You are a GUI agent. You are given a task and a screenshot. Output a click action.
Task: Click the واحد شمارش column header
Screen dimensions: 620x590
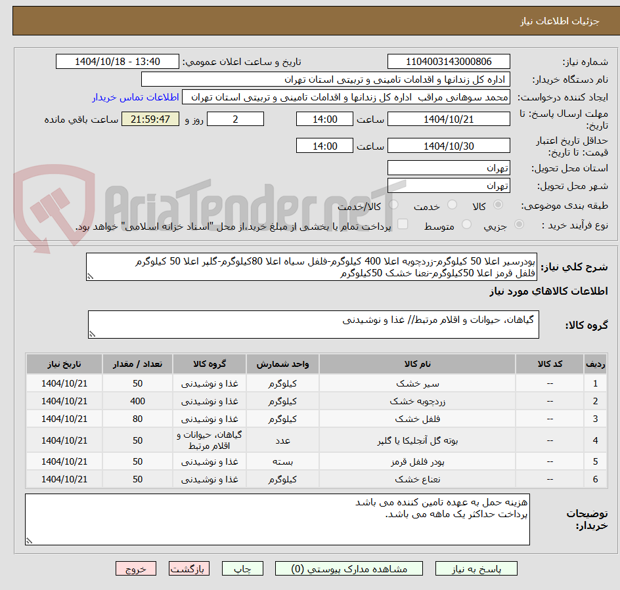[x=282, y=364]
